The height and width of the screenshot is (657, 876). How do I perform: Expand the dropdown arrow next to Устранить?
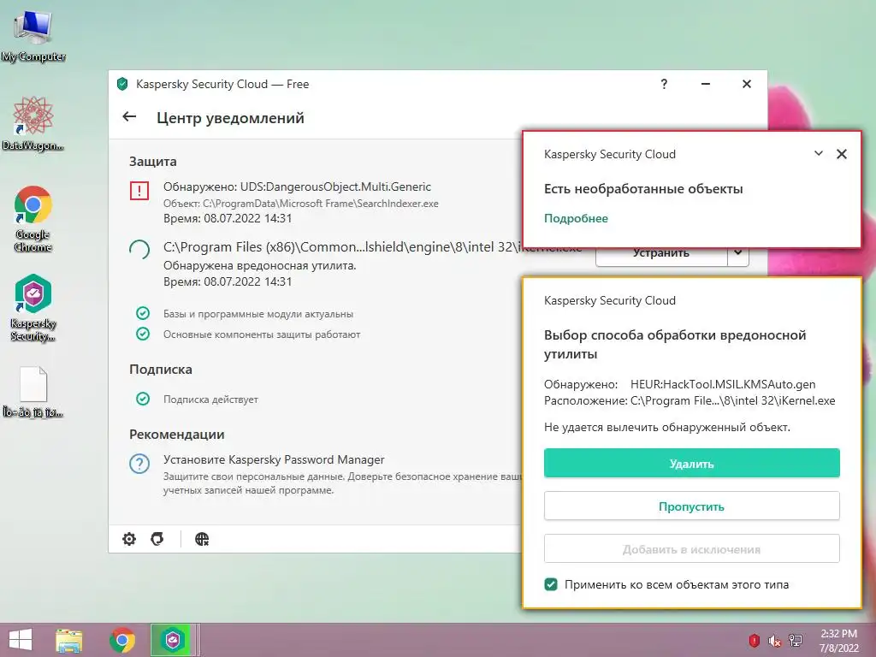pos(738,253)
